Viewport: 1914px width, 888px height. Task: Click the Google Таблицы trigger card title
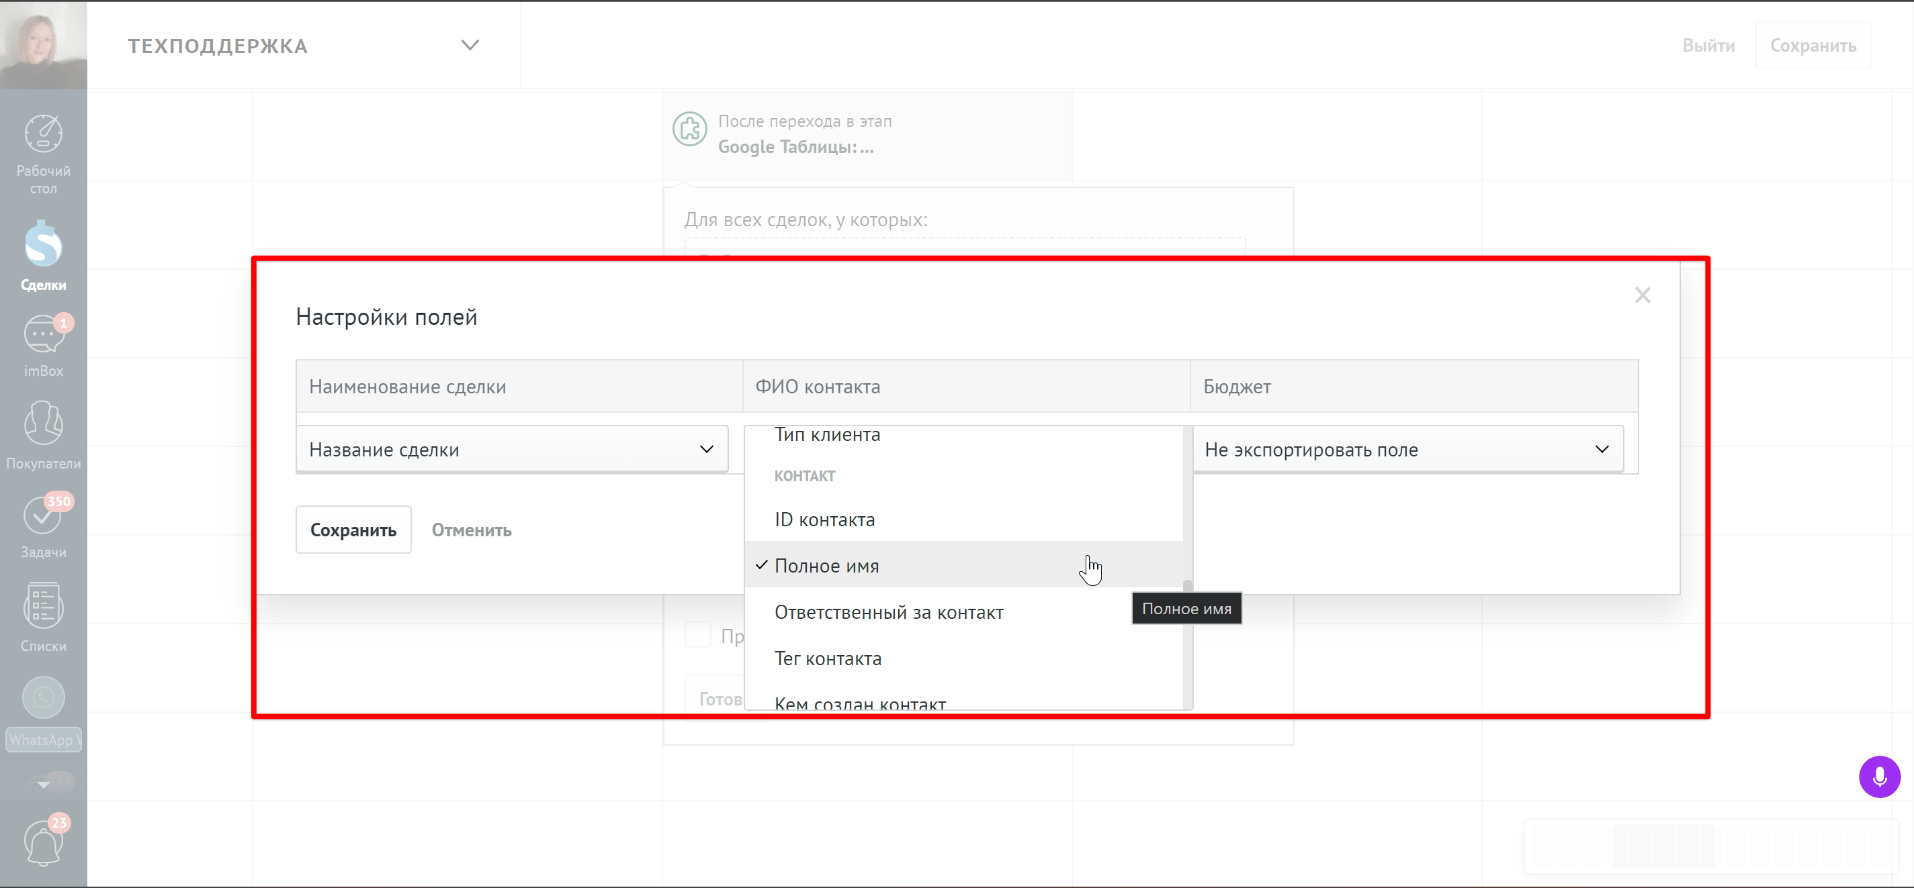coord(796,147)
